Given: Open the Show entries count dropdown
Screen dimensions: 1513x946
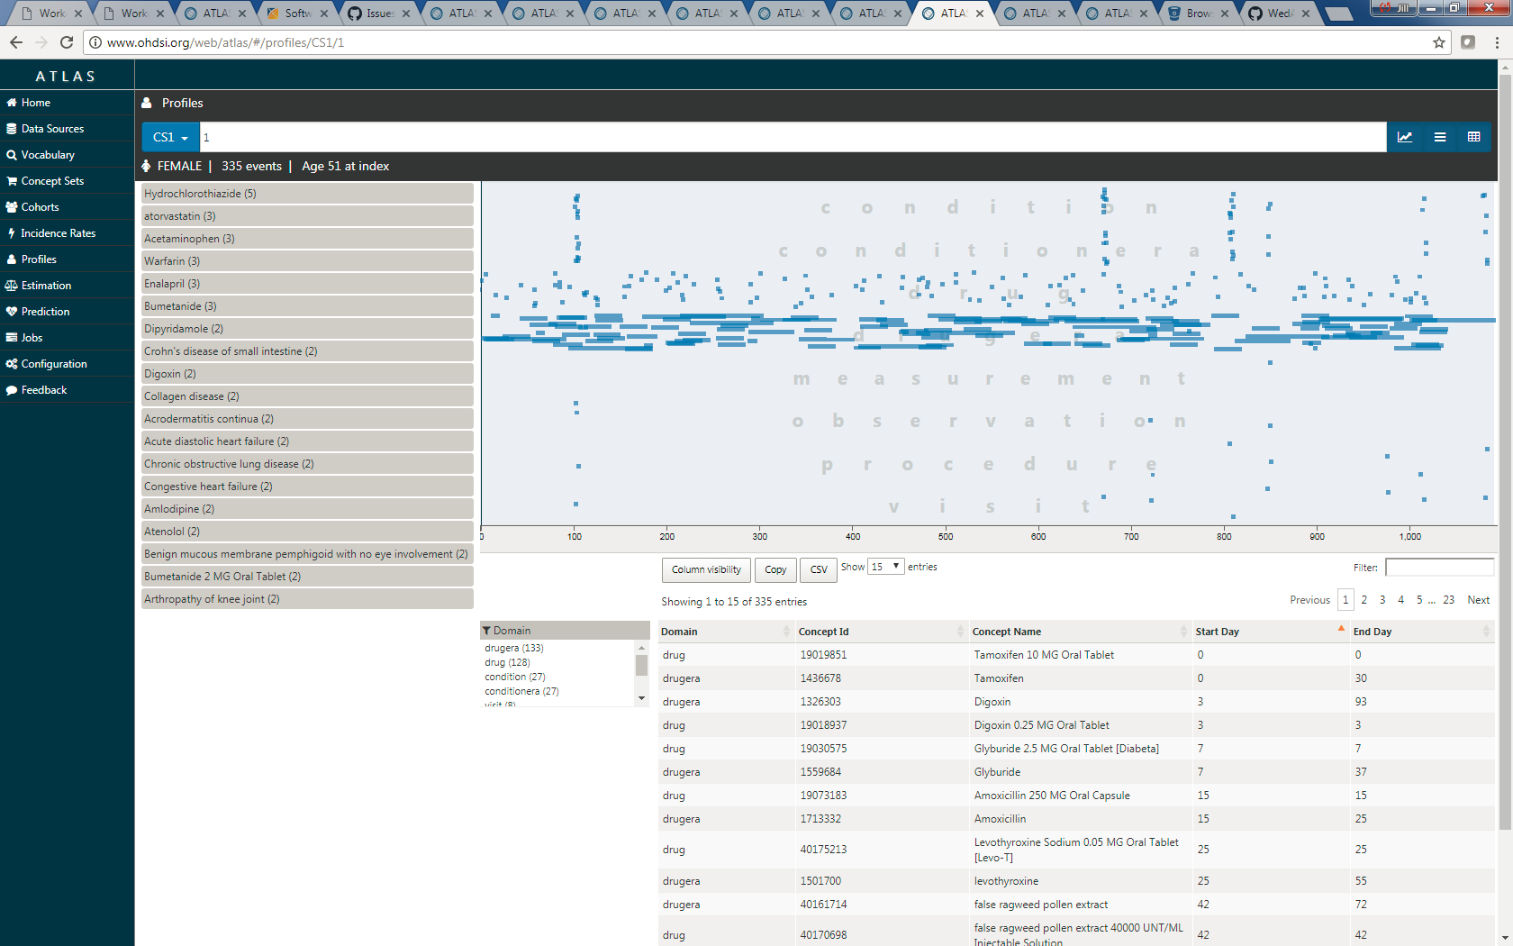Looking at the screenshot, I should point(885,567).
